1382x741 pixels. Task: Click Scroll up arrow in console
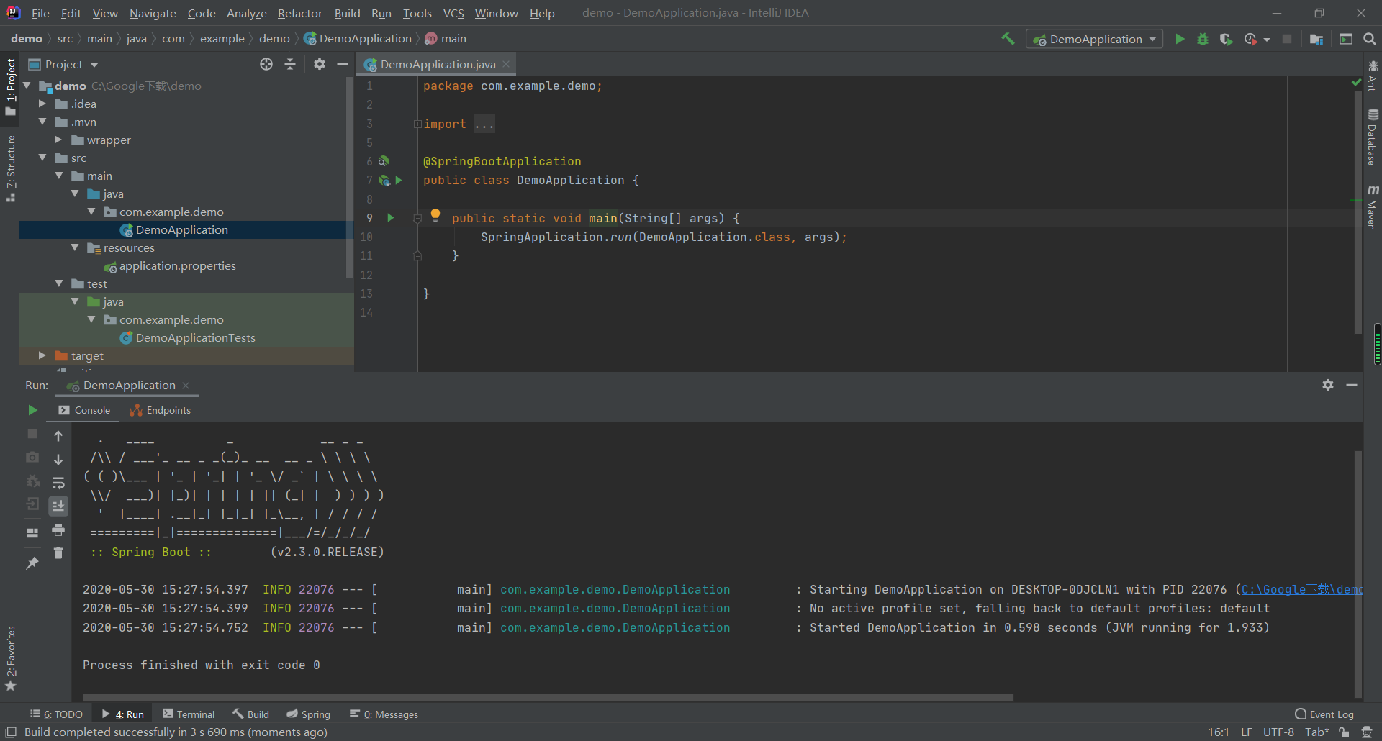(x=58, y=436)
